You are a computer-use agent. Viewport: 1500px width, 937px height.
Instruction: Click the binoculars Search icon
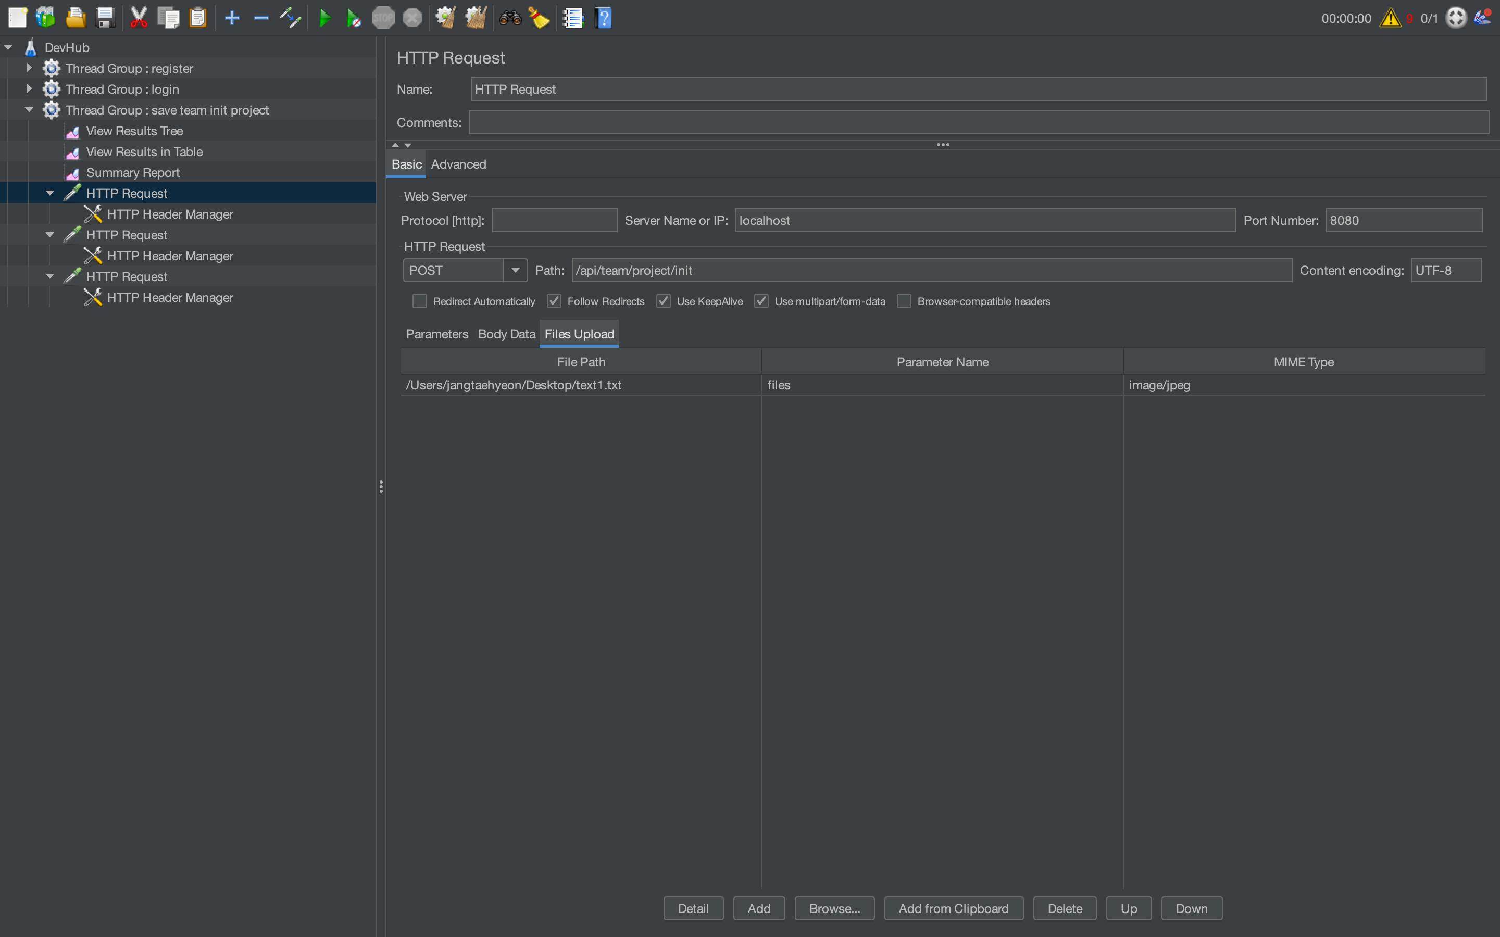[510, 18]
